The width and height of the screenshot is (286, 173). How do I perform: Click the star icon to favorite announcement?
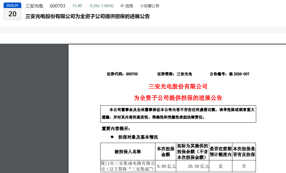pos(142,6)
